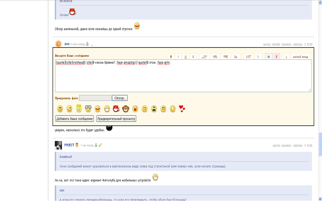322x201 pixels.
Task: Toggle the pink E button
Action: pos(276,57)
